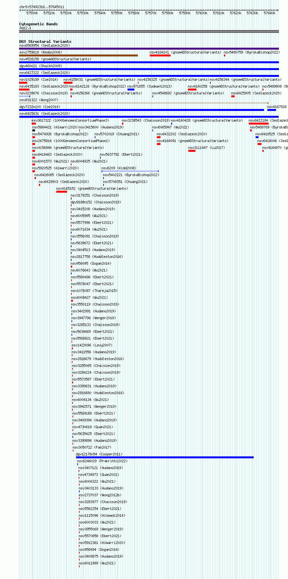Open nsv6427222 (Sedlazeck2020) label
Screen dimensions: 288x579
tap(44, 73)
